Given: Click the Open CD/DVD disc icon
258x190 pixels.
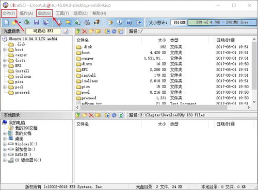Looking at the screenshot, I should (x=27, y=22).
